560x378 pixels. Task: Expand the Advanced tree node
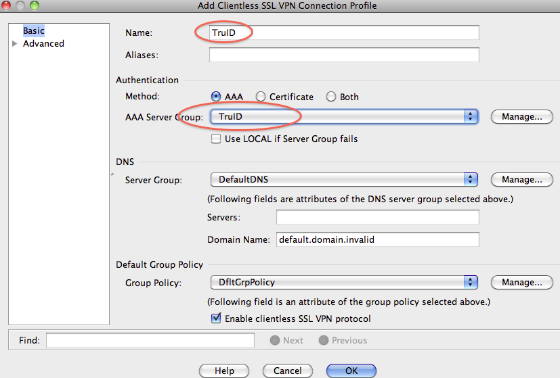point(15,44)
